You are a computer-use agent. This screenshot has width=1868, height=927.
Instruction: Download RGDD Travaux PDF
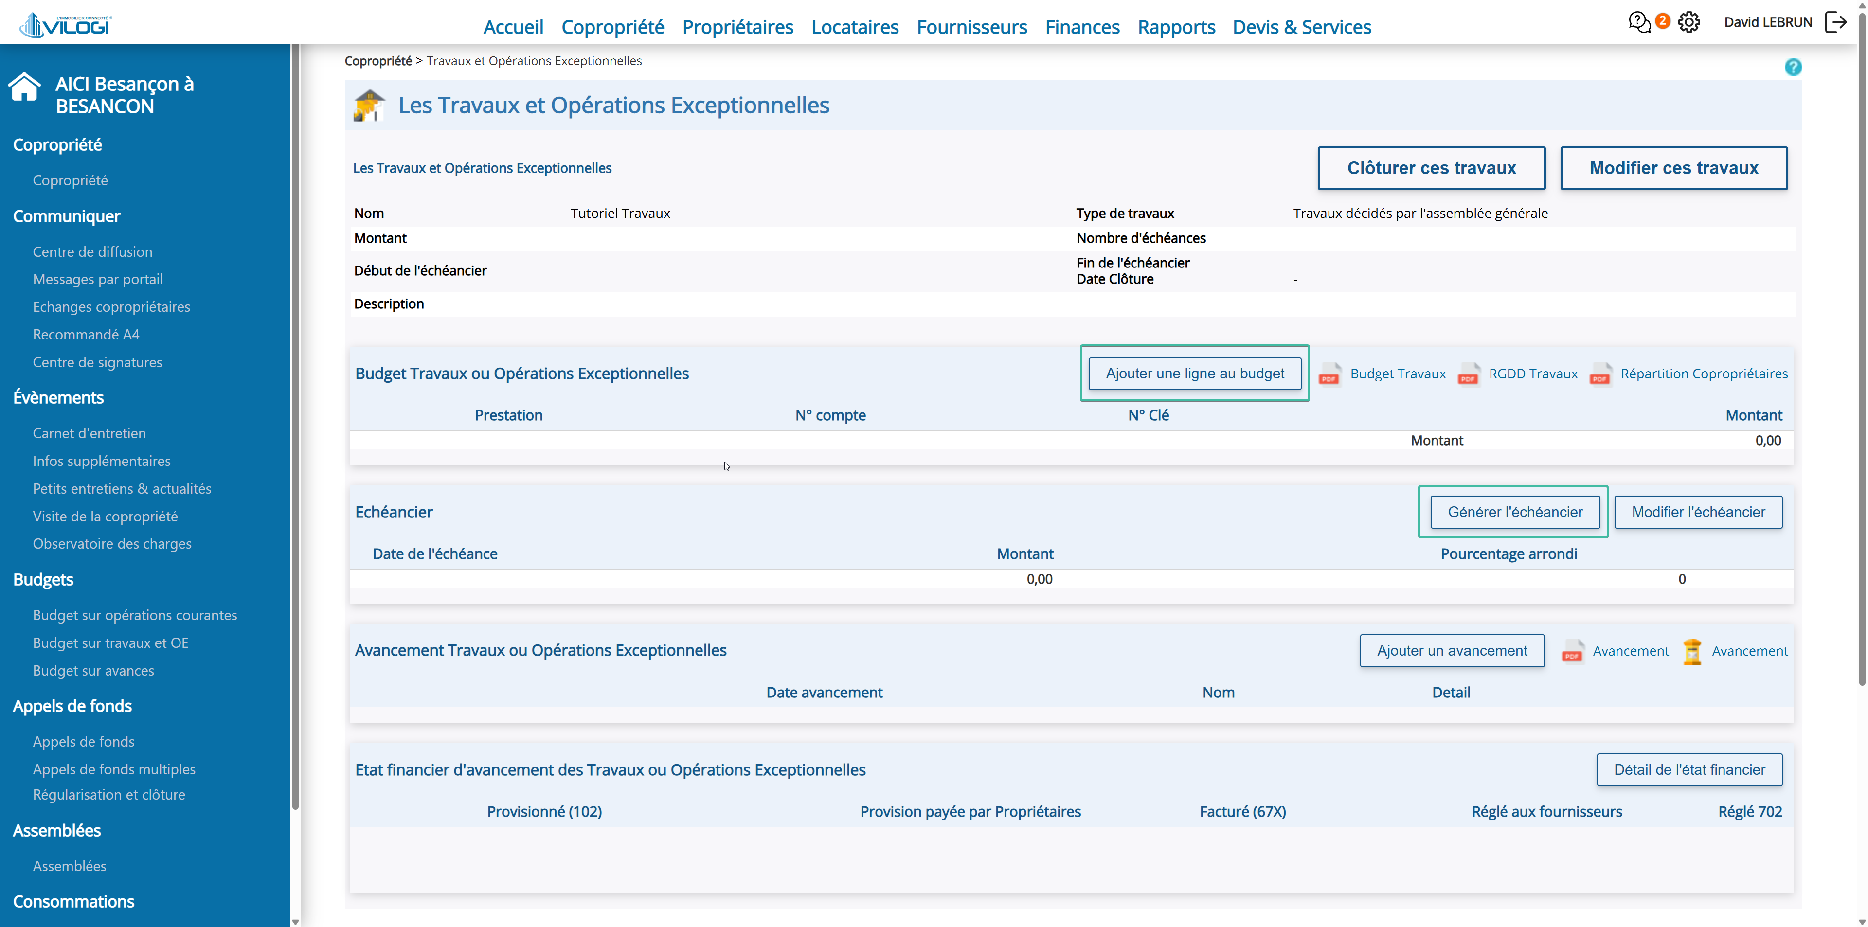[x=1468, y=374]
